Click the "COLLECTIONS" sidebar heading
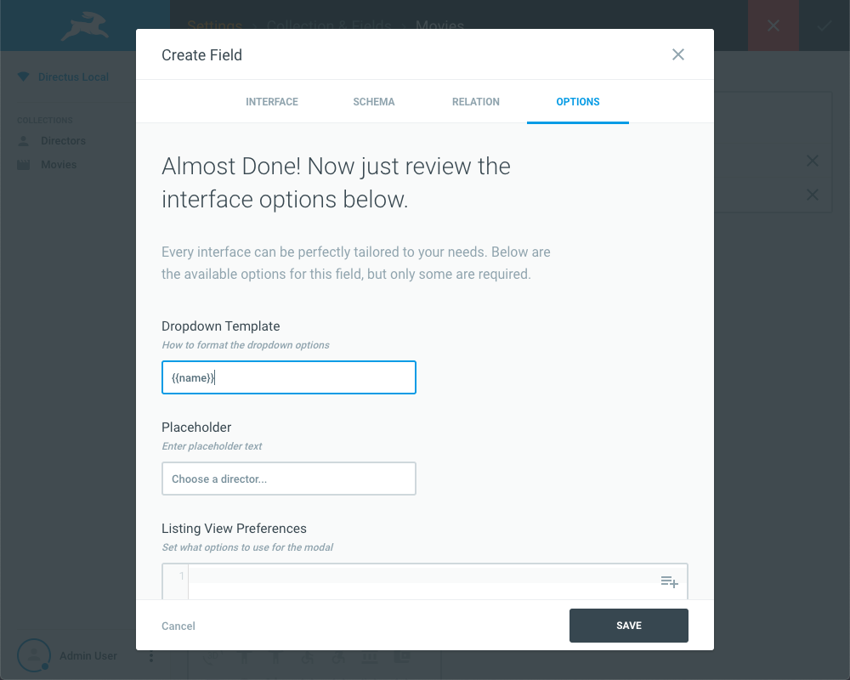850x680 pixels. [x=44, y=121]
